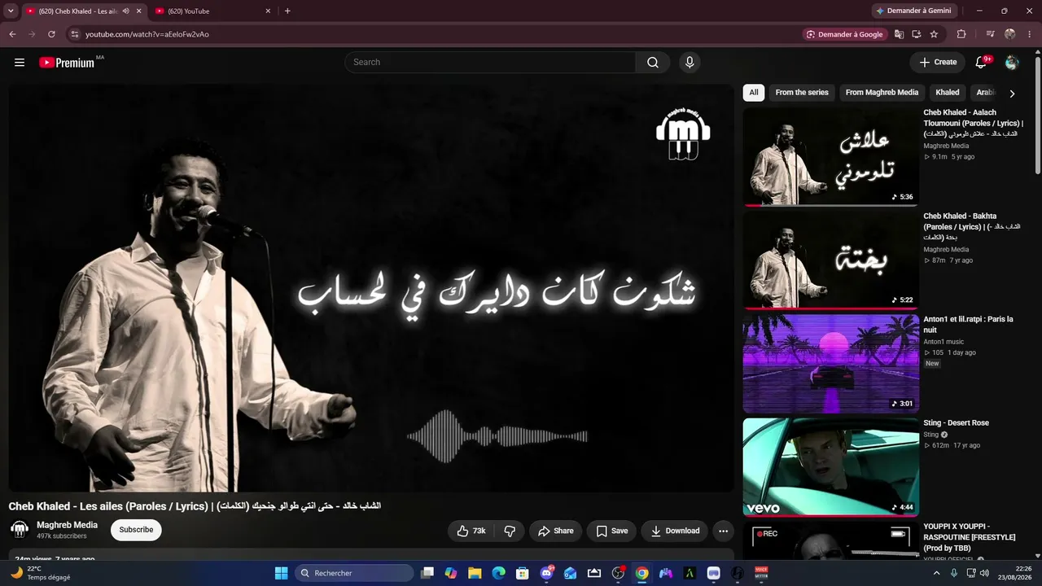Launch Microsoft Edge from taskbar
This screenshot has height=586, width=1042.
(x=498, y=573)
